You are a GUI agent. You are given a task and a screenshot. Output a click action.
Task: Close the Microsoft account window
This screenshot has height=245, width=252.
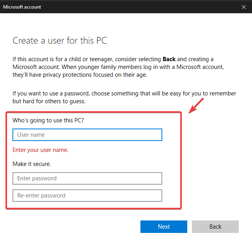coord(244,7)
